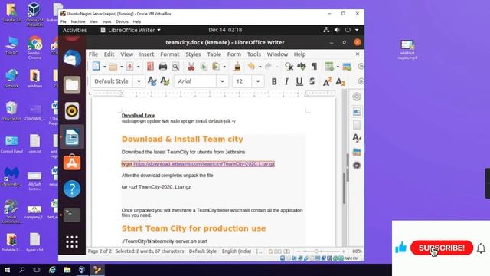Click the Insert Image icon
This screenshot has width=490, height=276.
pyautogui.click(x=347, y=67)
